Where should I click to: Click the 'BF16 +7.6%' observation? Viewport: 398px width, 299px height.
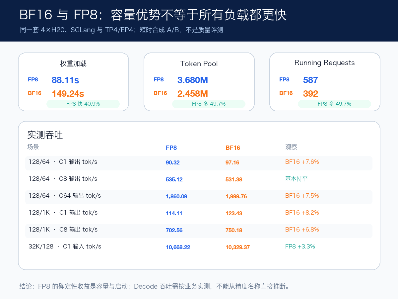[x=302, y=162]
